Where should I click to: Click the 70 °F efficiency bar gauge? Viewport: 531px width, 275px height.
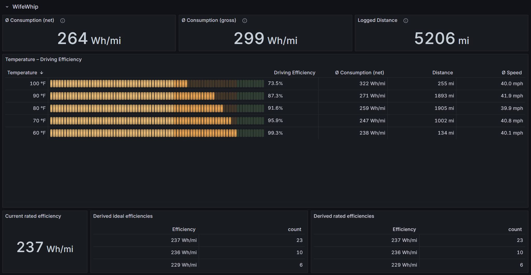(x=157, y=121)
